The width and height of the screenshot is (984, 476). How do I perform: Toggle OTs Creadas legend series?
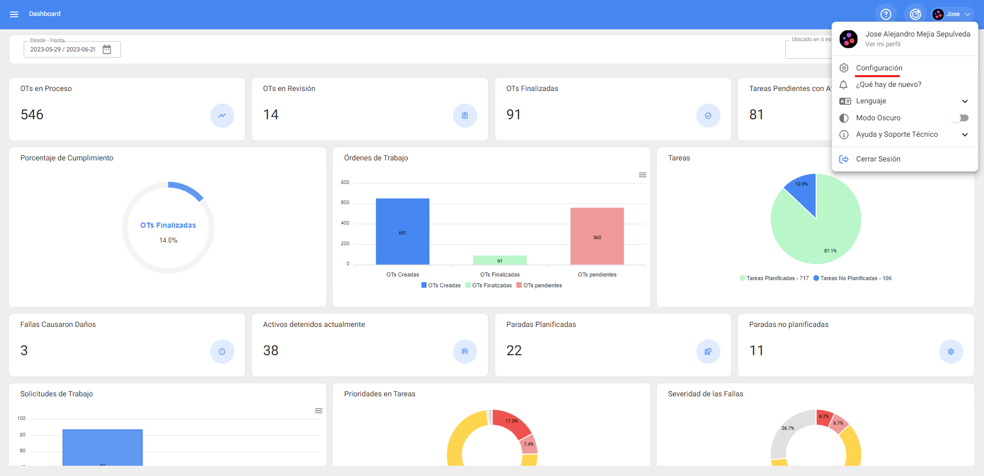point(441,285)
